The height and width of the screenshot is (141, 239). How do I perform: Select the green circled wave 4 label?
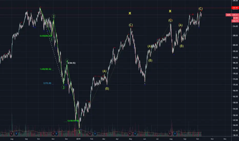(67, 61)
